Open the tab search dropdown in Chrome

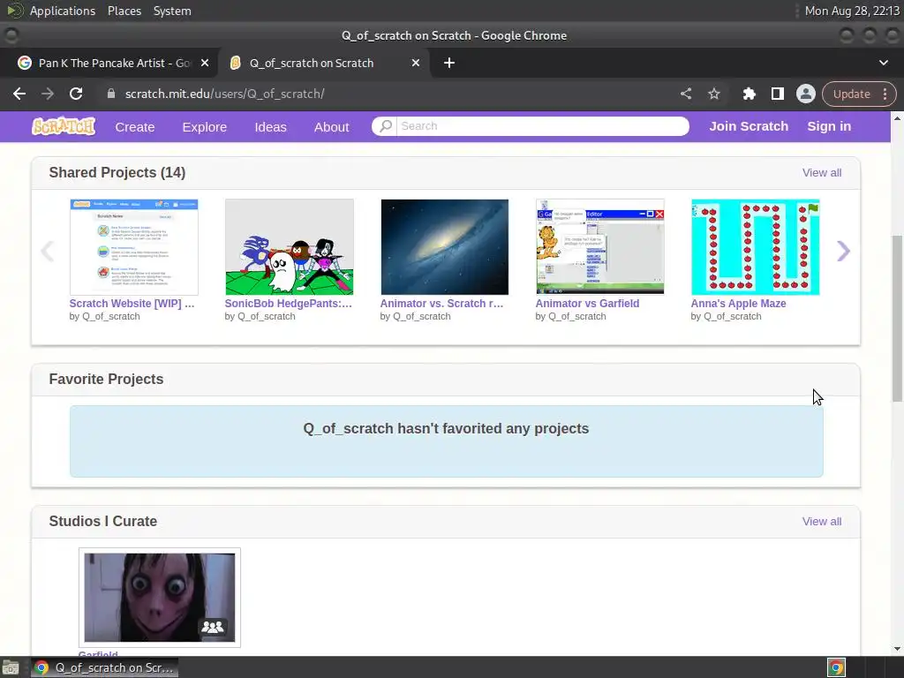[x=883, y=63]
